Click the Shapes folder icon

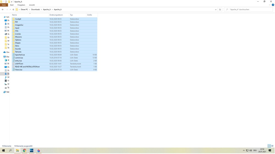pos(13,43)
